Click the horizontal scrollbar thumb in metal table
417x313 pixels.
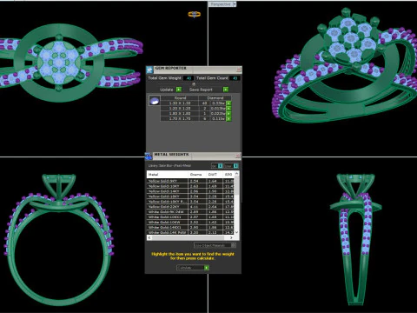(187, 237)
